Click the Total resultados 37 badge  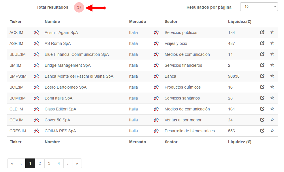click(x=79, y=7)
